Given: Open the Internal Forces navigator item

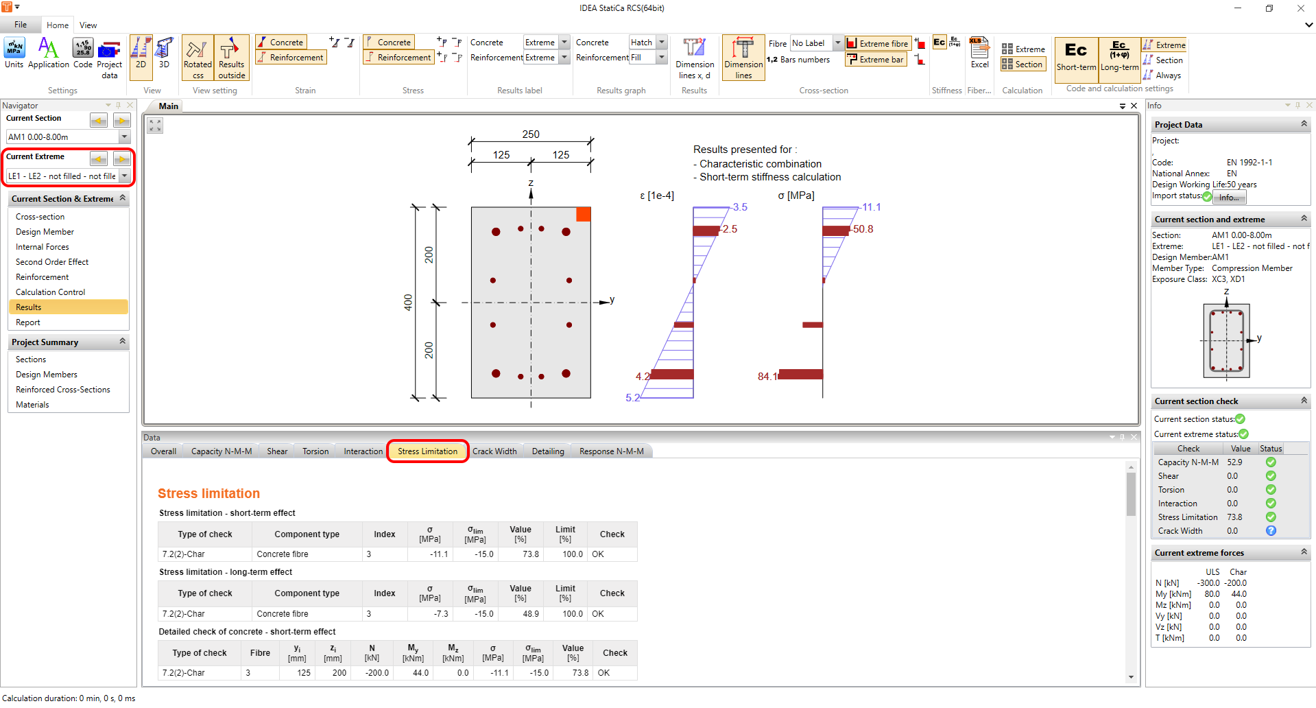Looking at the screenshot, I should (43, 247).
